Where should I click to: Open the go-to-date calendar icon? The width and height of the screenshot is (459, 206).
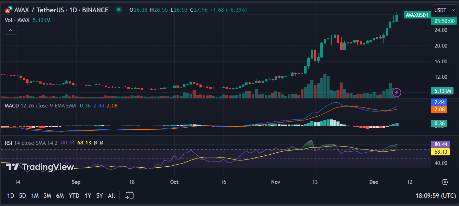pos(129,195)
